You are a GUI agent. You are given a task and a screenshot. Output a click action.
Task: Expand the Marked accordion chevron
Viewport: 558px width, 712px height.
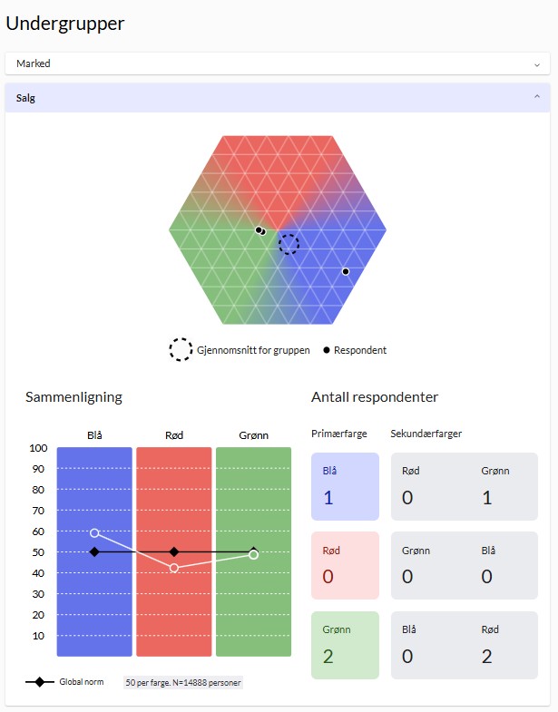[536, 64]
